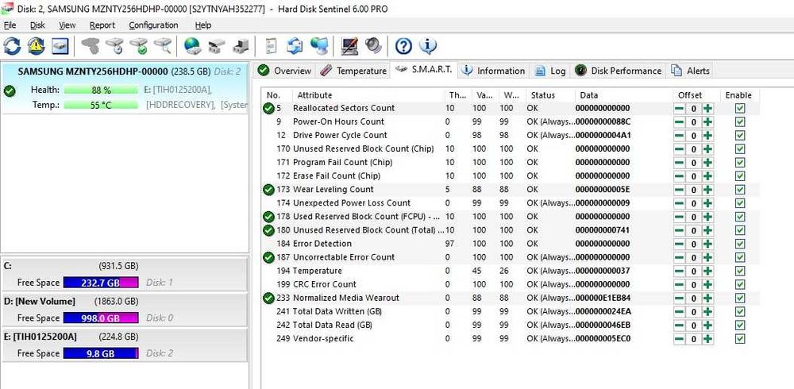Toggle Enable checkbox for Drive Power Cycle Count
The image size is (794, 389).
[x=740, y=135]
